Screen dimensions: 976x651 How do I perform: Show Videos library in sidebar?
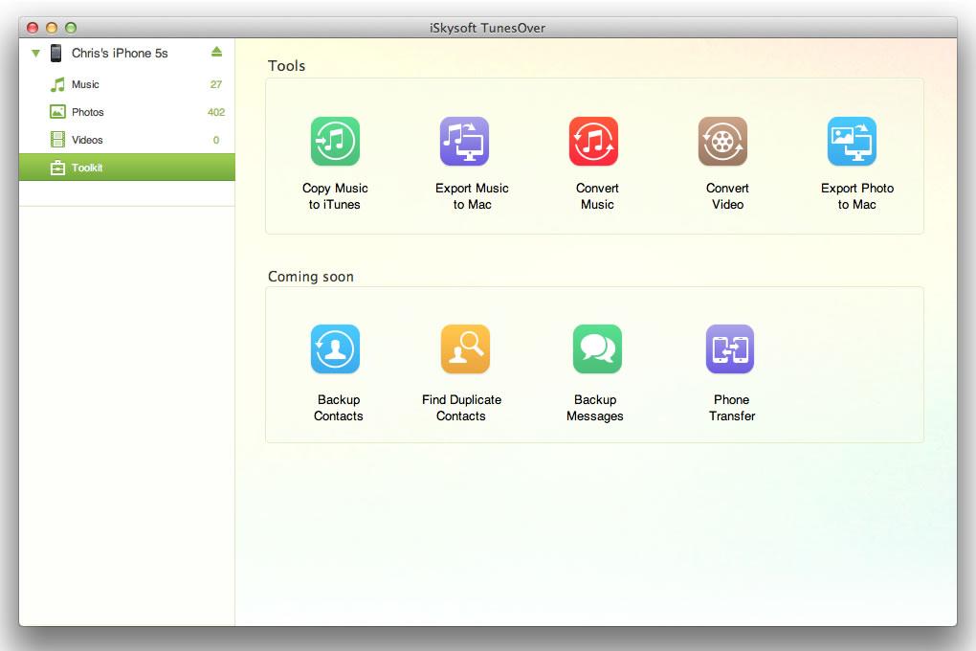[x=87, y=141]
